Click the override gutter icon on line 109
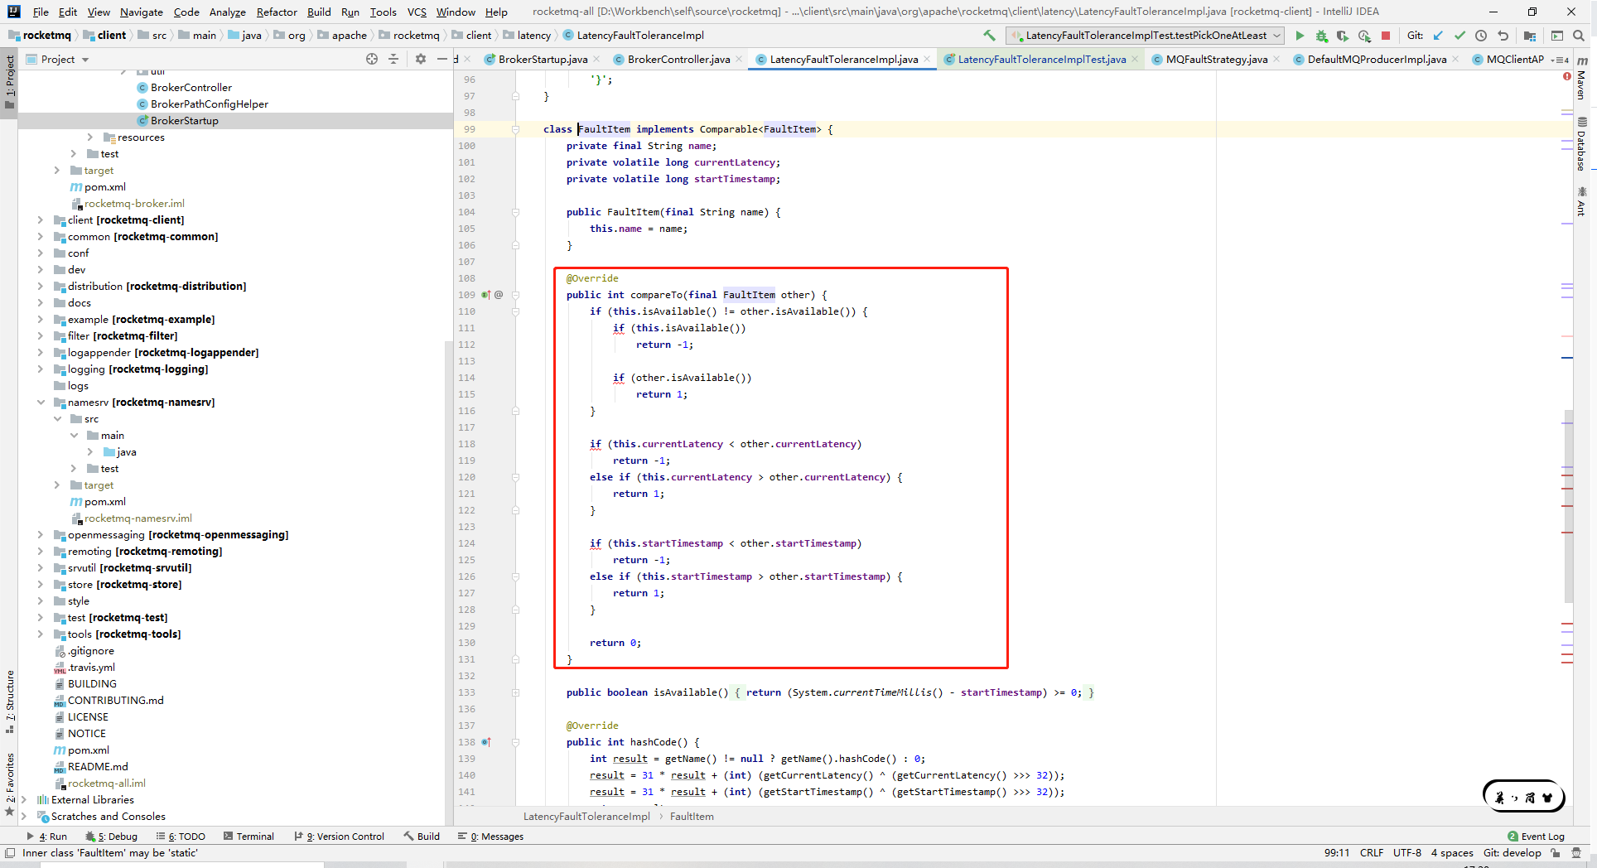The height and width of the screenshot is (868, 1597). pyautogui.click(x=486, y=295)
